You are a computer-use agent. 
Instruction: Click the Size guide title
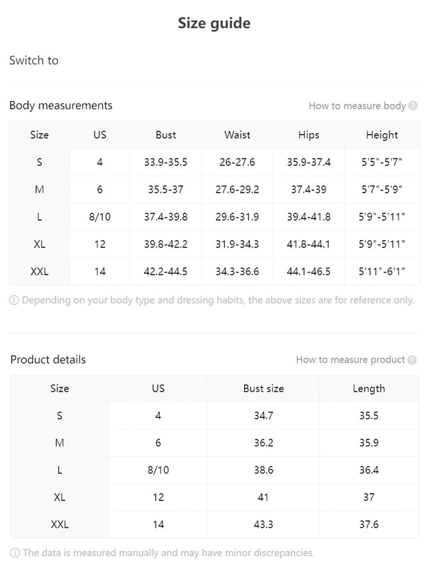coord(214,23)
